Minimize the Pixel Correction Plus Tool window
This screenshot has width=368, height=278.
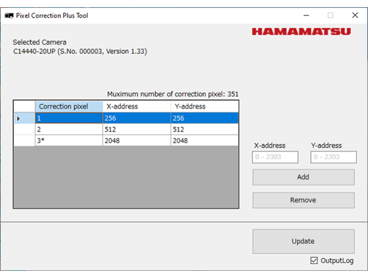[305, 15]
